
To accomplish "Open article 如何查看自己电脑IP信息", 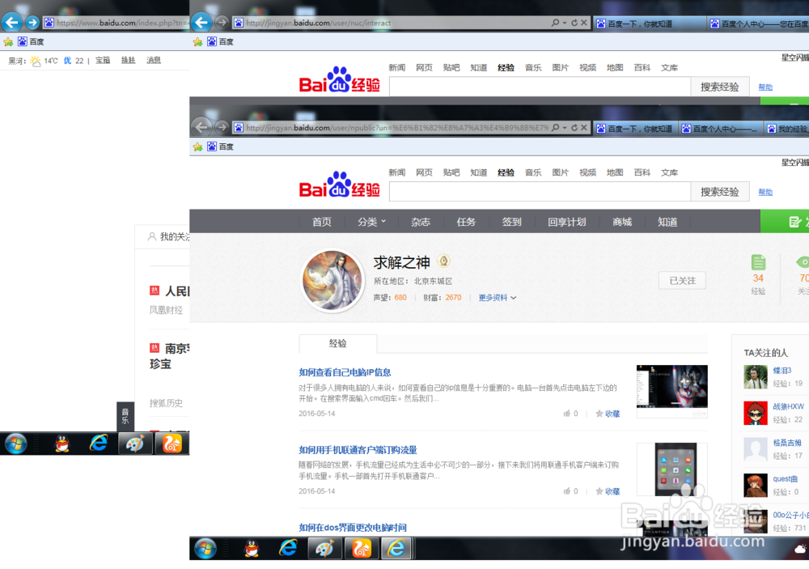I will [x=345, y=372].
